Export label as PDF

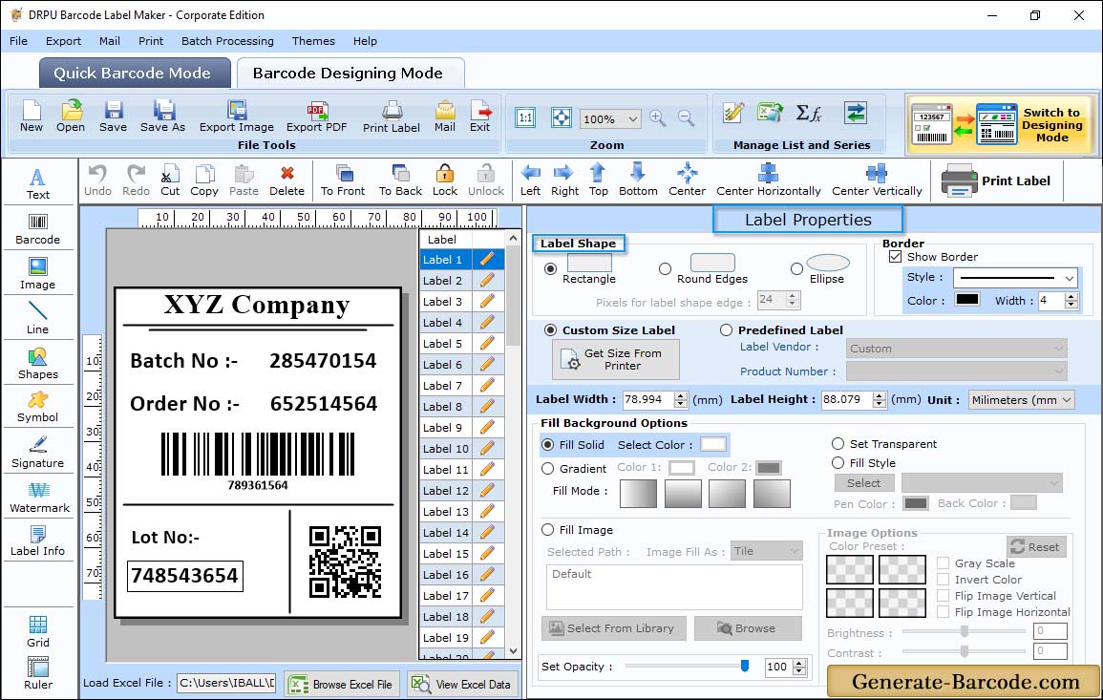[x=316, y=117]
